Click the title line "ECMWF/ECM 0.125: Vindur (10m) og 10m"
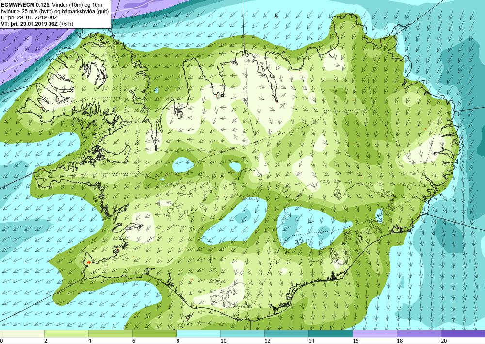Image resolution: width=485 pixels, height=344 pixels. pyautogui.click(x=52, y=5)
